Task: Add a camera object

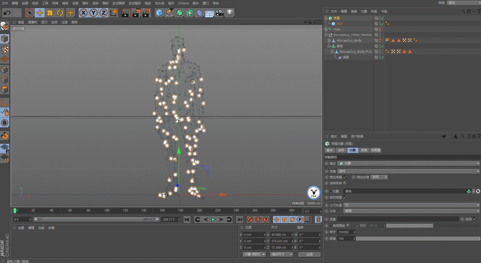Action: click(220, 13)
